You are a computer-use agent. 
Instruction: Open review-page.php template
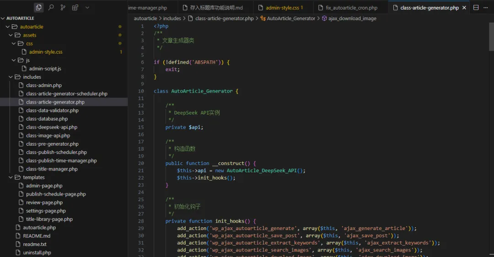pos(44,202)
